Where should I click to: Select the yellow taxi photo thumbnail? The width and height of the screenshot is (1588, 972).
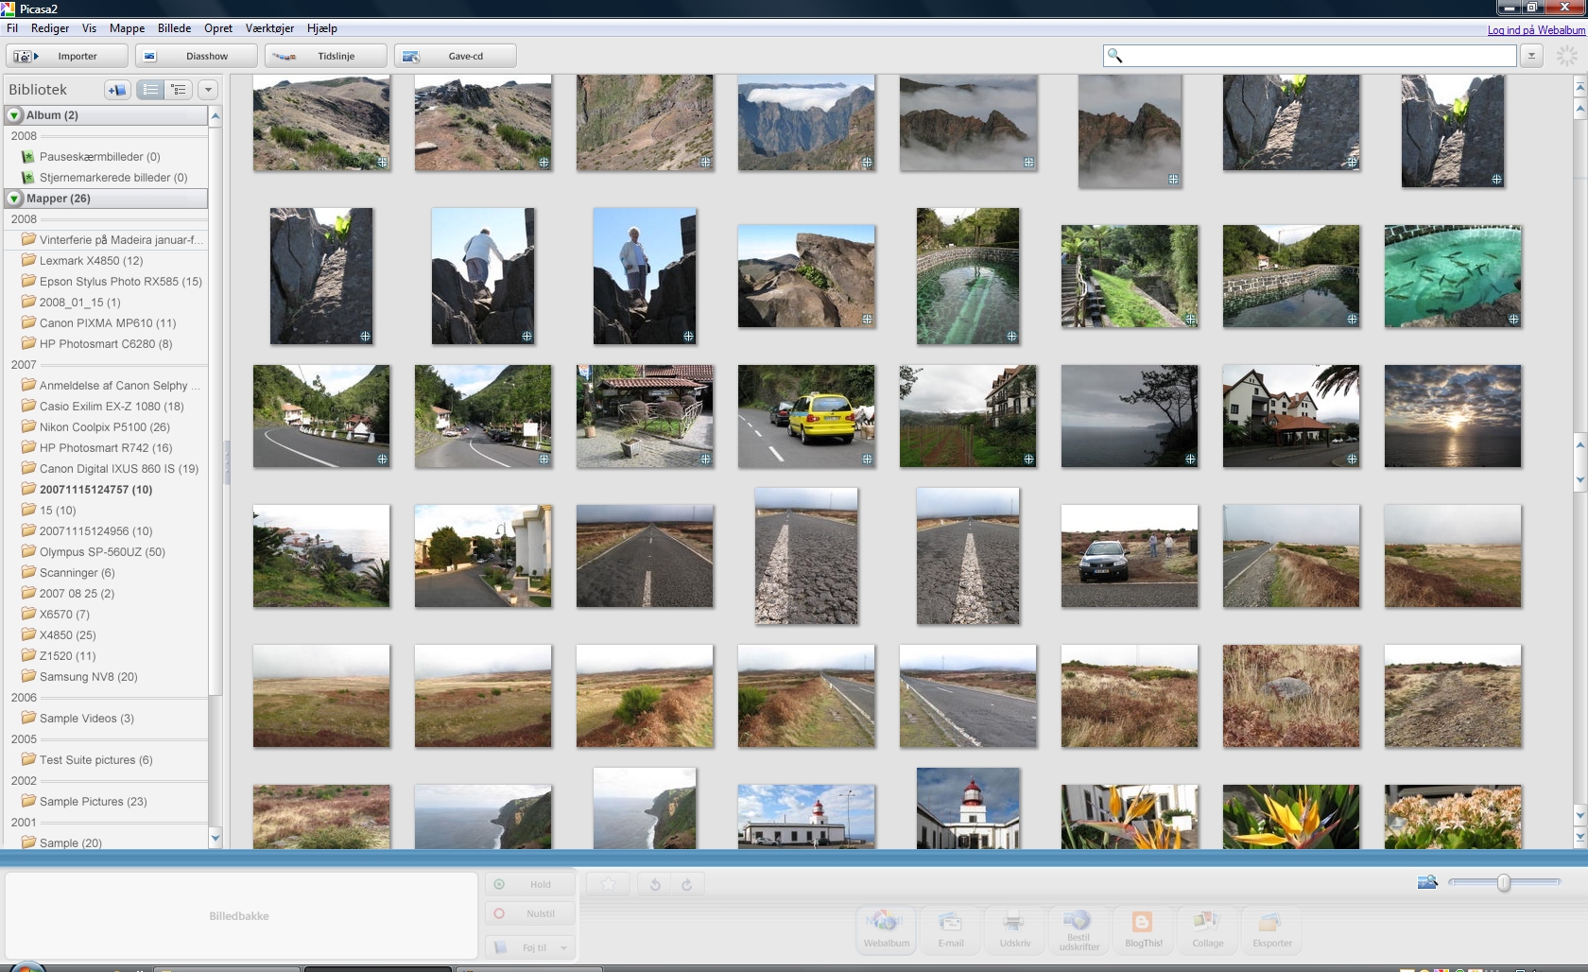click(805, 416)
